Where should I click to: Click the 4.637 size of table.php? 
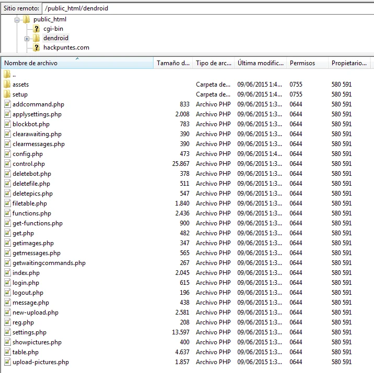point(182,352)
